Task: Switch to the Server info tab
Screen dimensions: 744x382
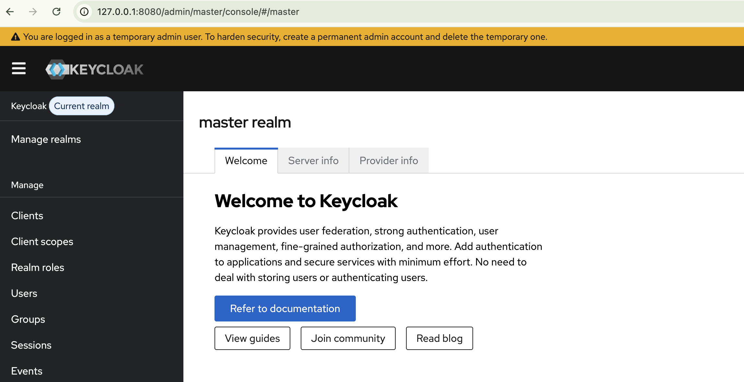Action: tap(313, 161)
